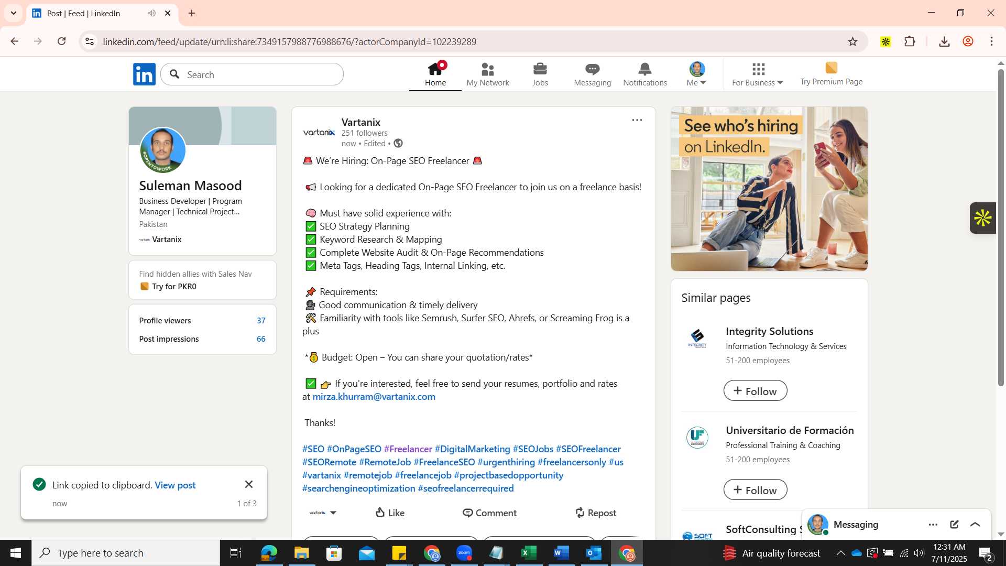
Task: Open messaging overlay options dots
Action: (933, 525)
